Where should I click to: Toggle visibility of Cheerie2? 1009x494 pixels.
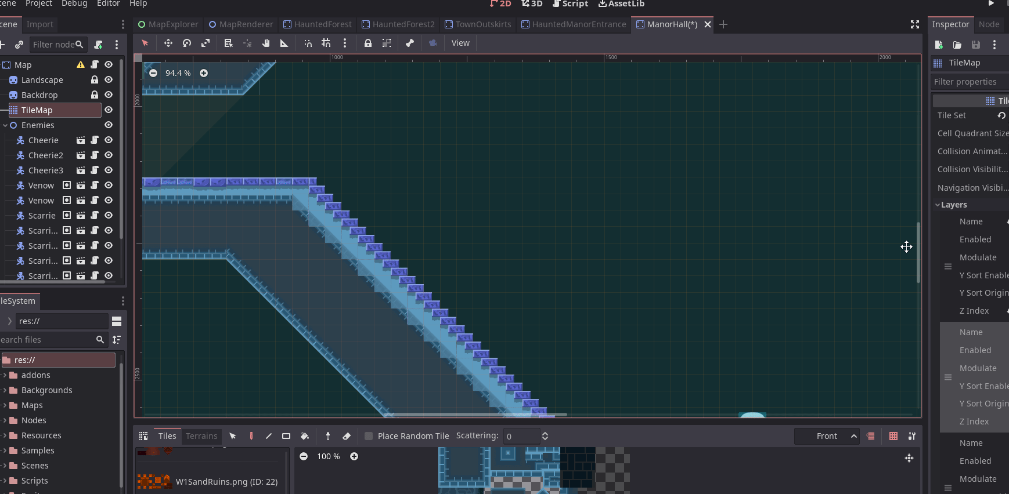tap(109, 155)
